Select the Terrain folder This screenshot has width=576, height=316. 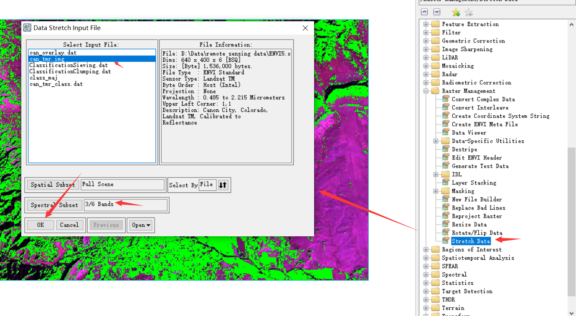[x=453, y=308]
